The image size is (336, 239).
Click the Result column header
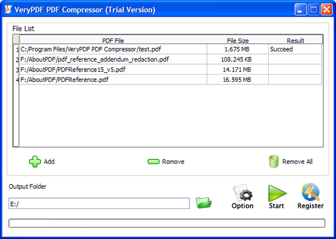coord(295,40)
